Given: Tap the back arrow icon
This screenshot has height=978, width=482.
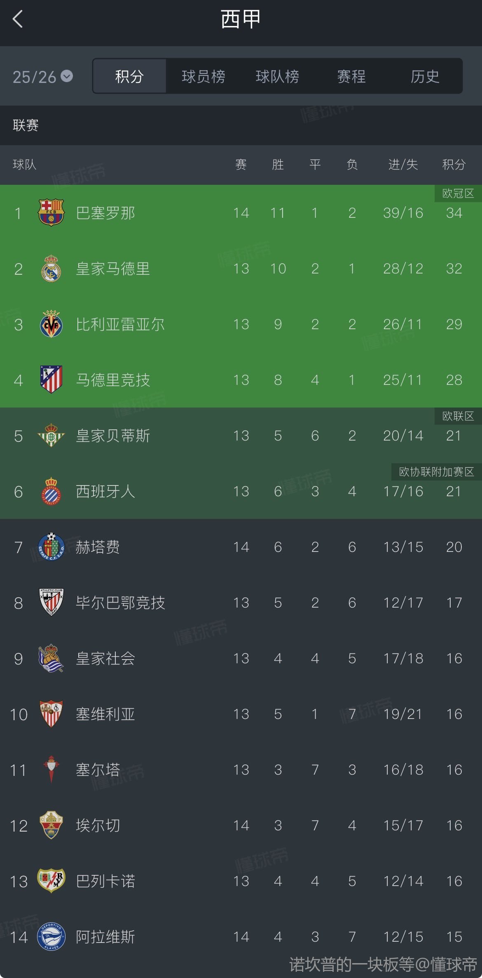Looking at the screenshot, I should (18, 19).
